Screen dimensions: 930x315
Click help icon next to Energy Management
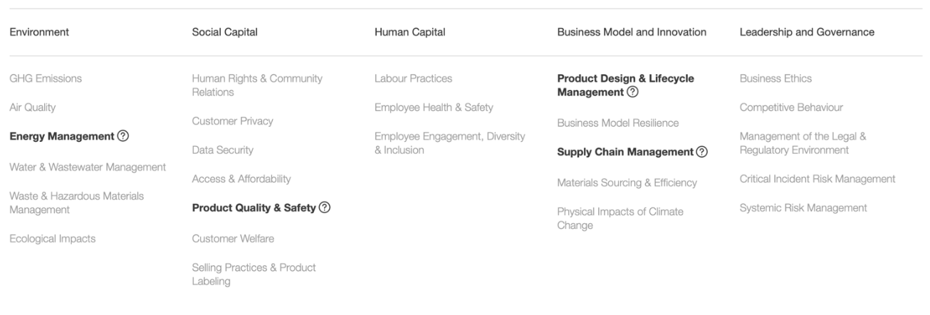(124, 137)
